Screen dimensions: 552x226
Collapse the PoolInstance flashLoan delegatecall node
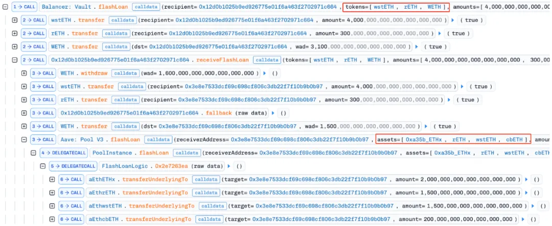pyautogui.click(x=34, y=152)
